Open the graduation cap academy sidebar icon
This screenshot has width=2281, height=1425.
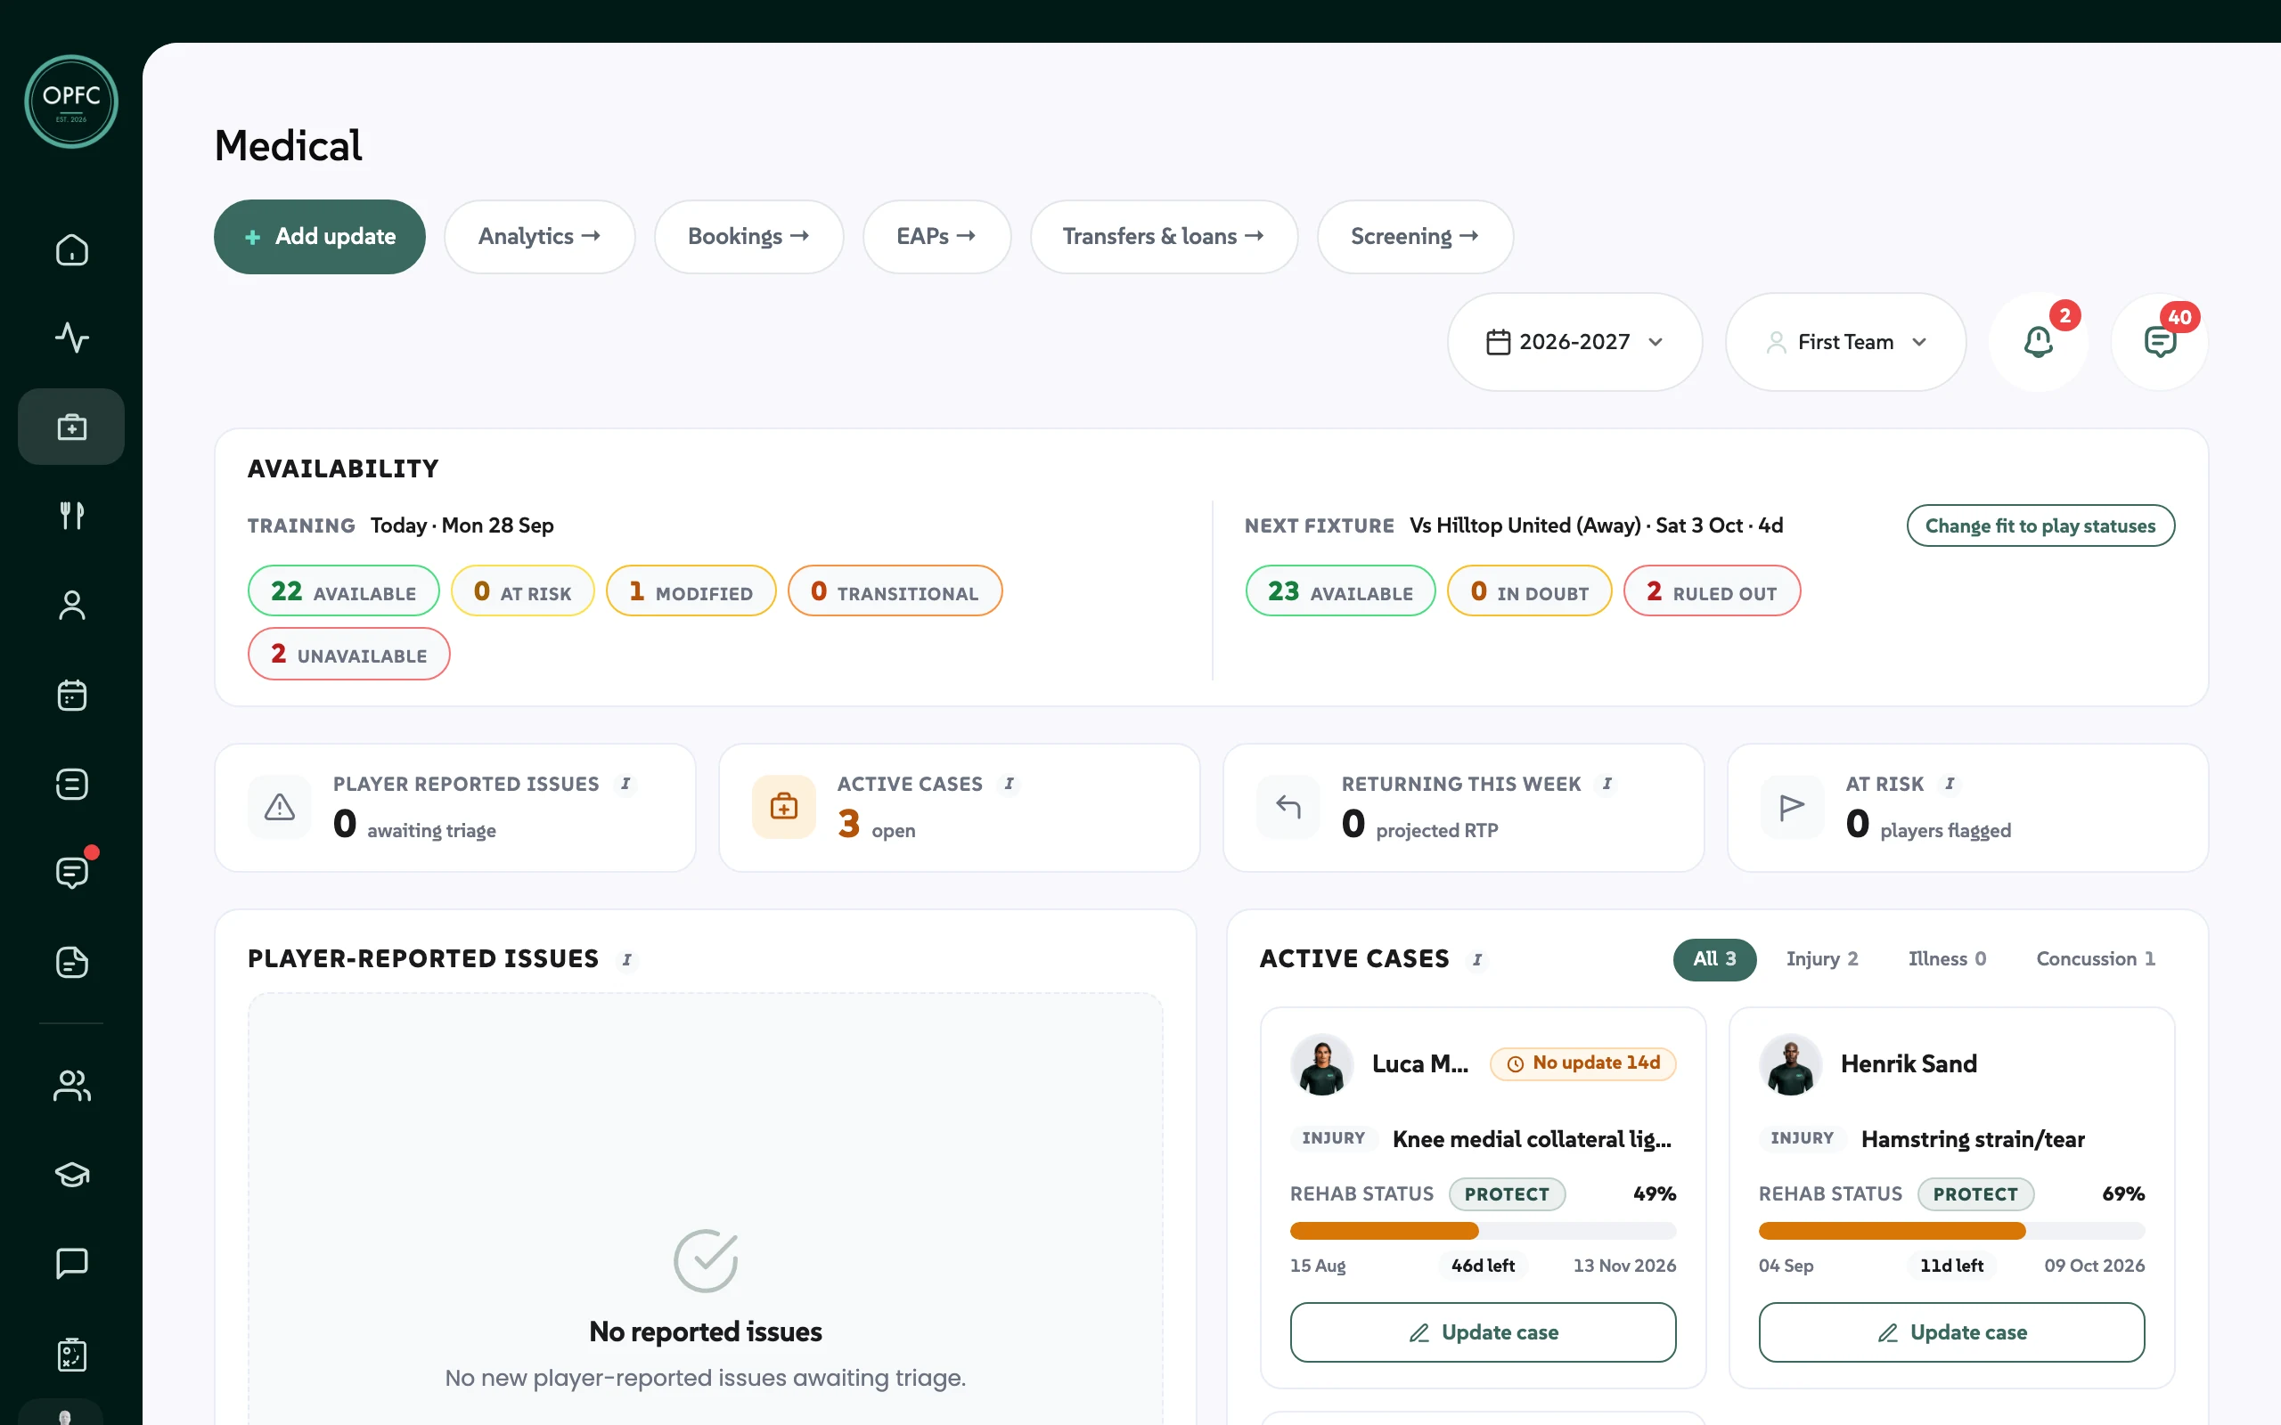[x=71, y=1175]
